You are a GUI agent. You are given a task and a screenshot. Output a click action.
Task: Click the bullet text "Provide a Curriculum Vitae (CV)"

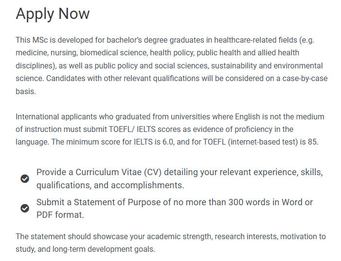[x=99, y=172]
